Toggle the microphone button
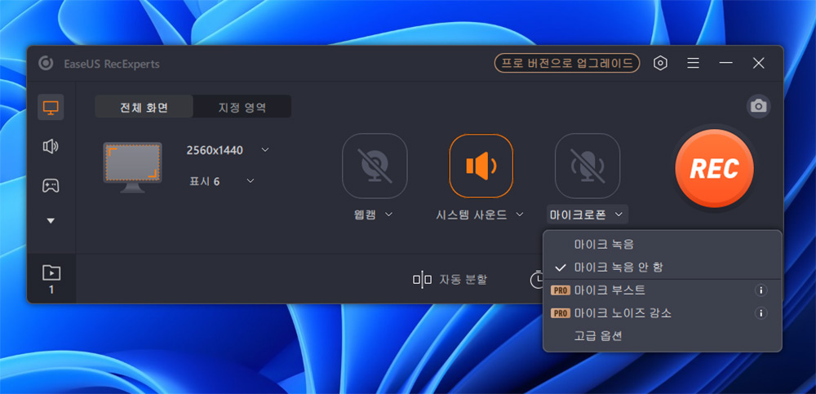This screenshot has width=816, height=394. (x=588, y=166)
